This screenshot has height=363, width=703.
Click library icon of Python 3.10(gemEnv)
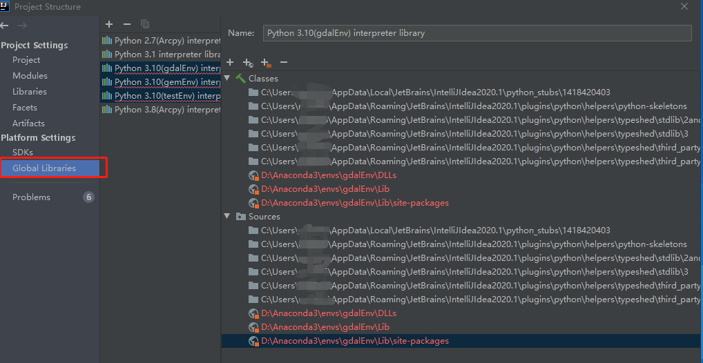pyautogui.click(x=107, y=82)
